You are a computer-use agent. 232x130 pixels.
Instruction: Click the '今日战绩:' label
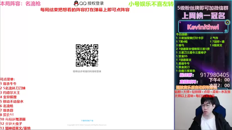click(x=182, y=34)
